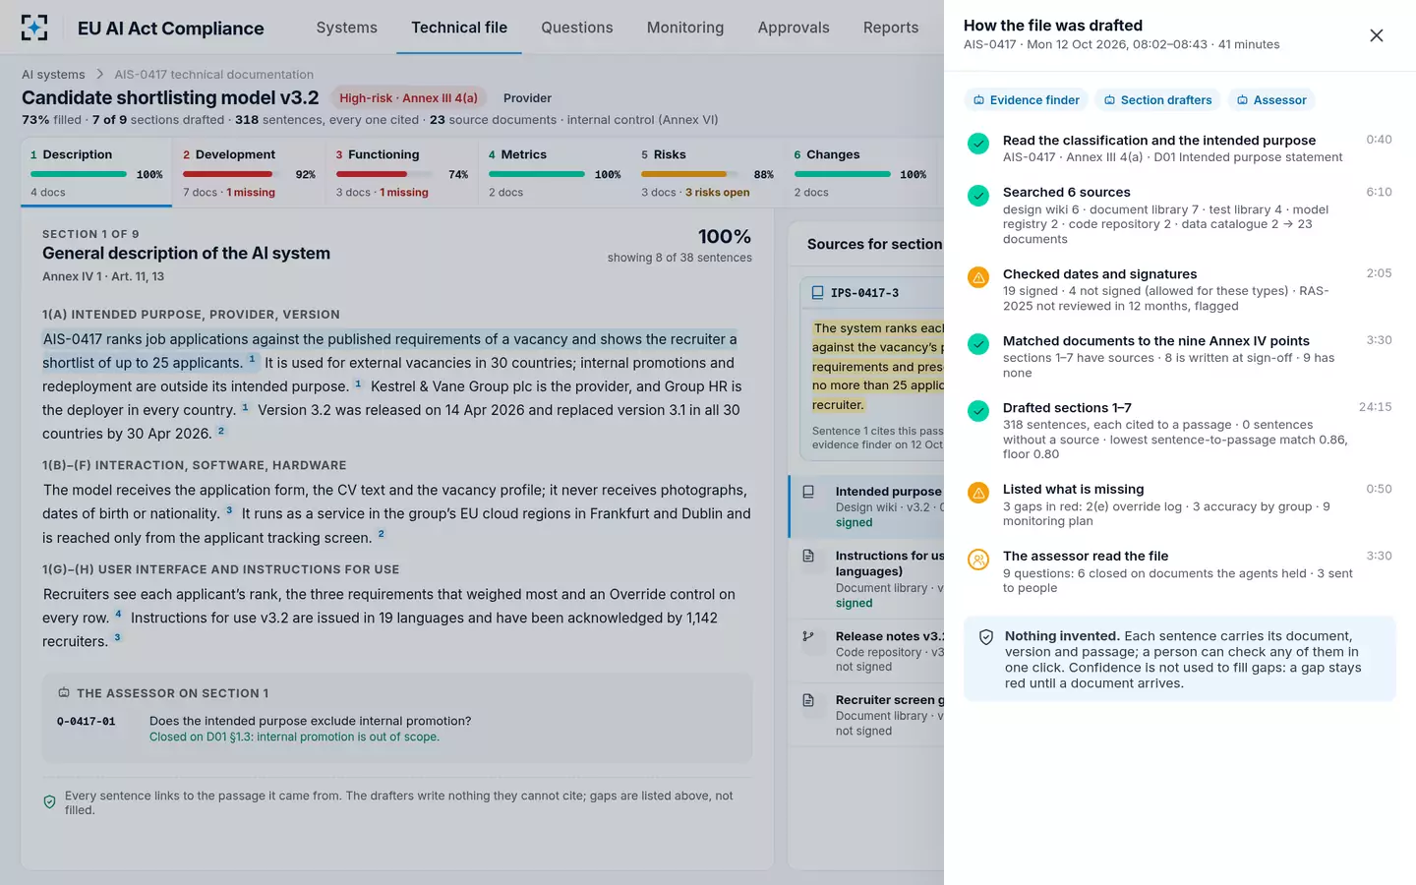The height and width of the screenshot is (885, 1416).
Task: Click warning icon beside 'Checked dates and signatures'
Action: (x=978, y=277)
